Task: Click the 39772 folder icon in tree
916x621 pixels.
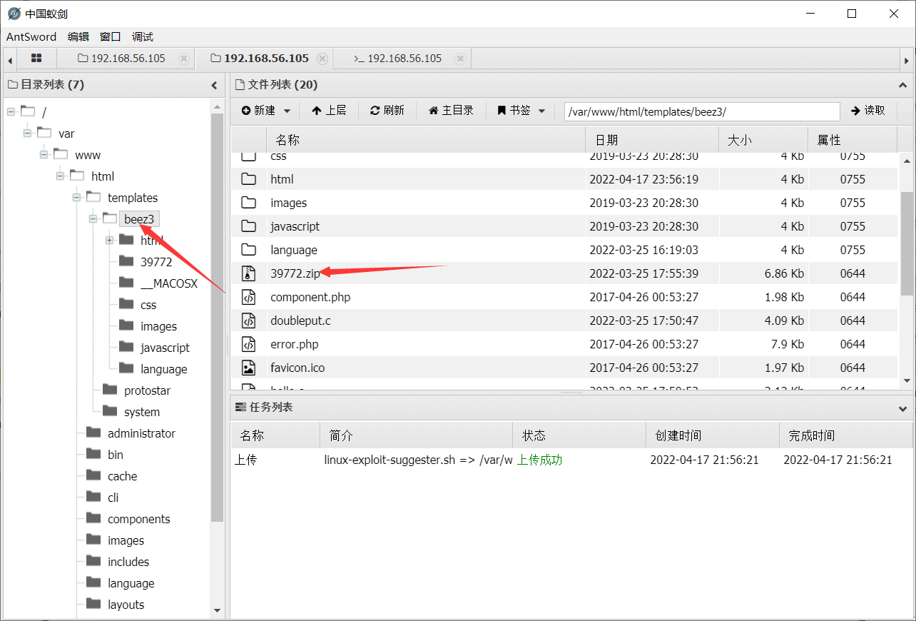Action: pos(126,261)
